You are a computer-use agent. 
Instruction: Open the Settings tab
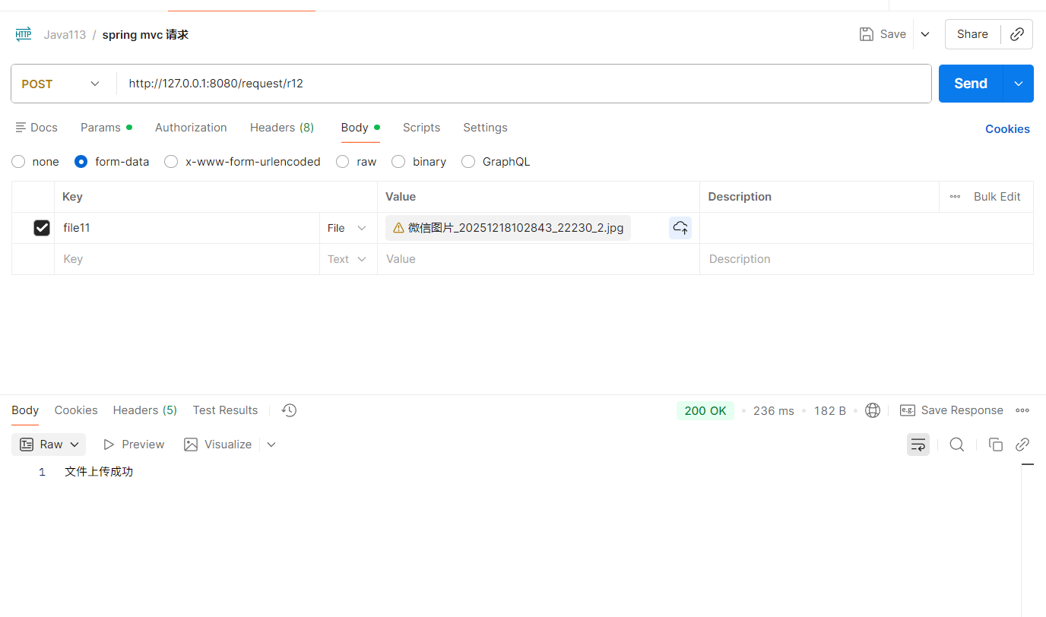(485, 128)
